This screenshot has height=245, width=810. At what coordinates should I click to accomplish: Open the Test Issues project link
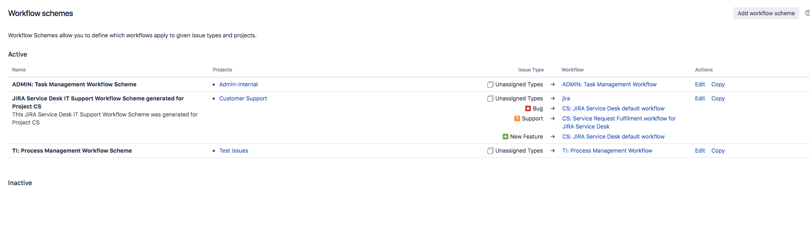234,151
